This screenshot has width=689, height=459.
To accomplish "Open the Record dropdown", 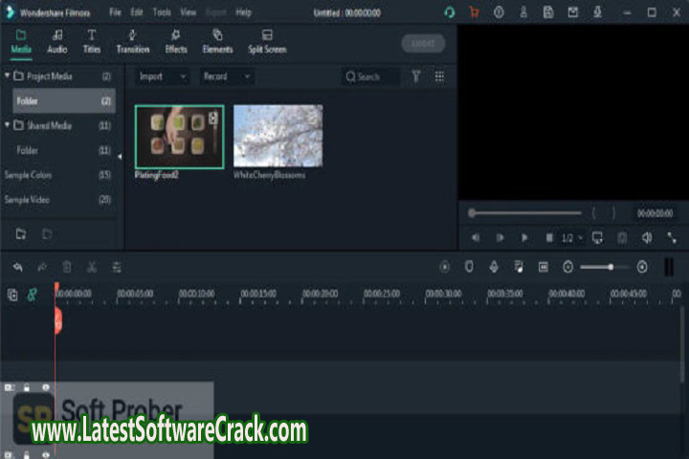I will coord(226,76).
